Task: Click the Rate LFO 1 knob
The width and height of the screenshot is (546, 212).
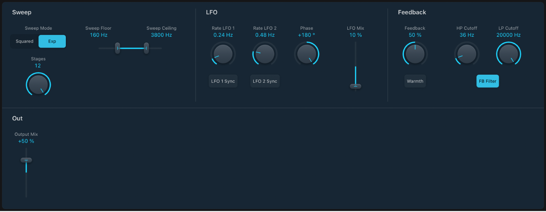Action: pyautogui.click(x=223, y=54)
